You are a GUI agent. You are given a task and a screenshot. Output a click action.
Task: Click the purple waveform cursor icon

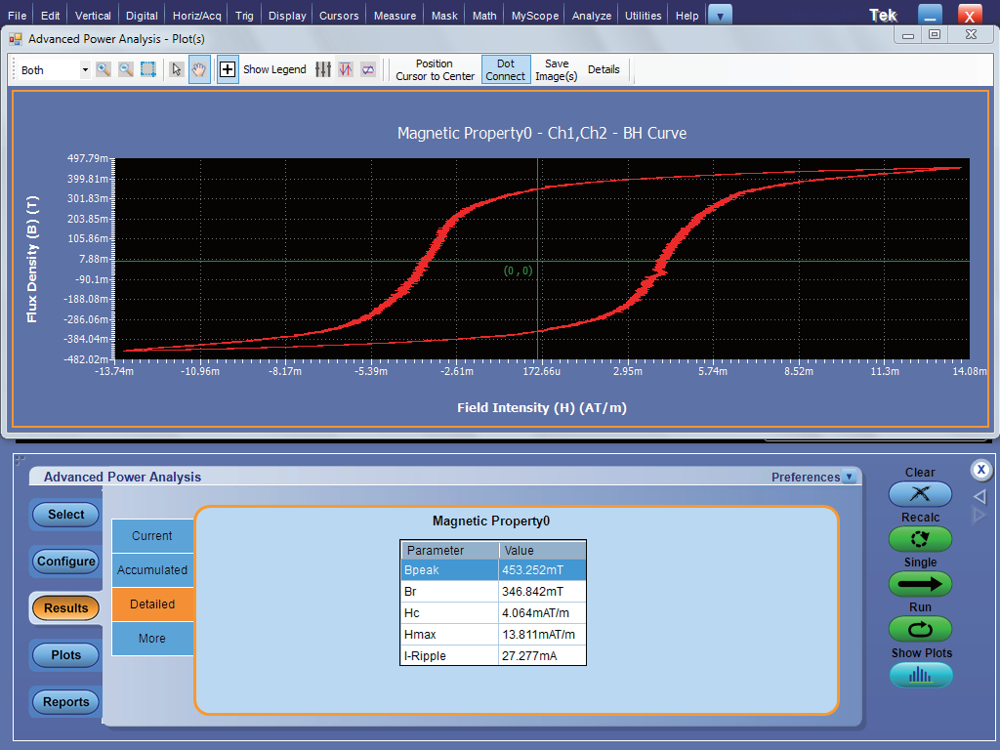[368, 69]
